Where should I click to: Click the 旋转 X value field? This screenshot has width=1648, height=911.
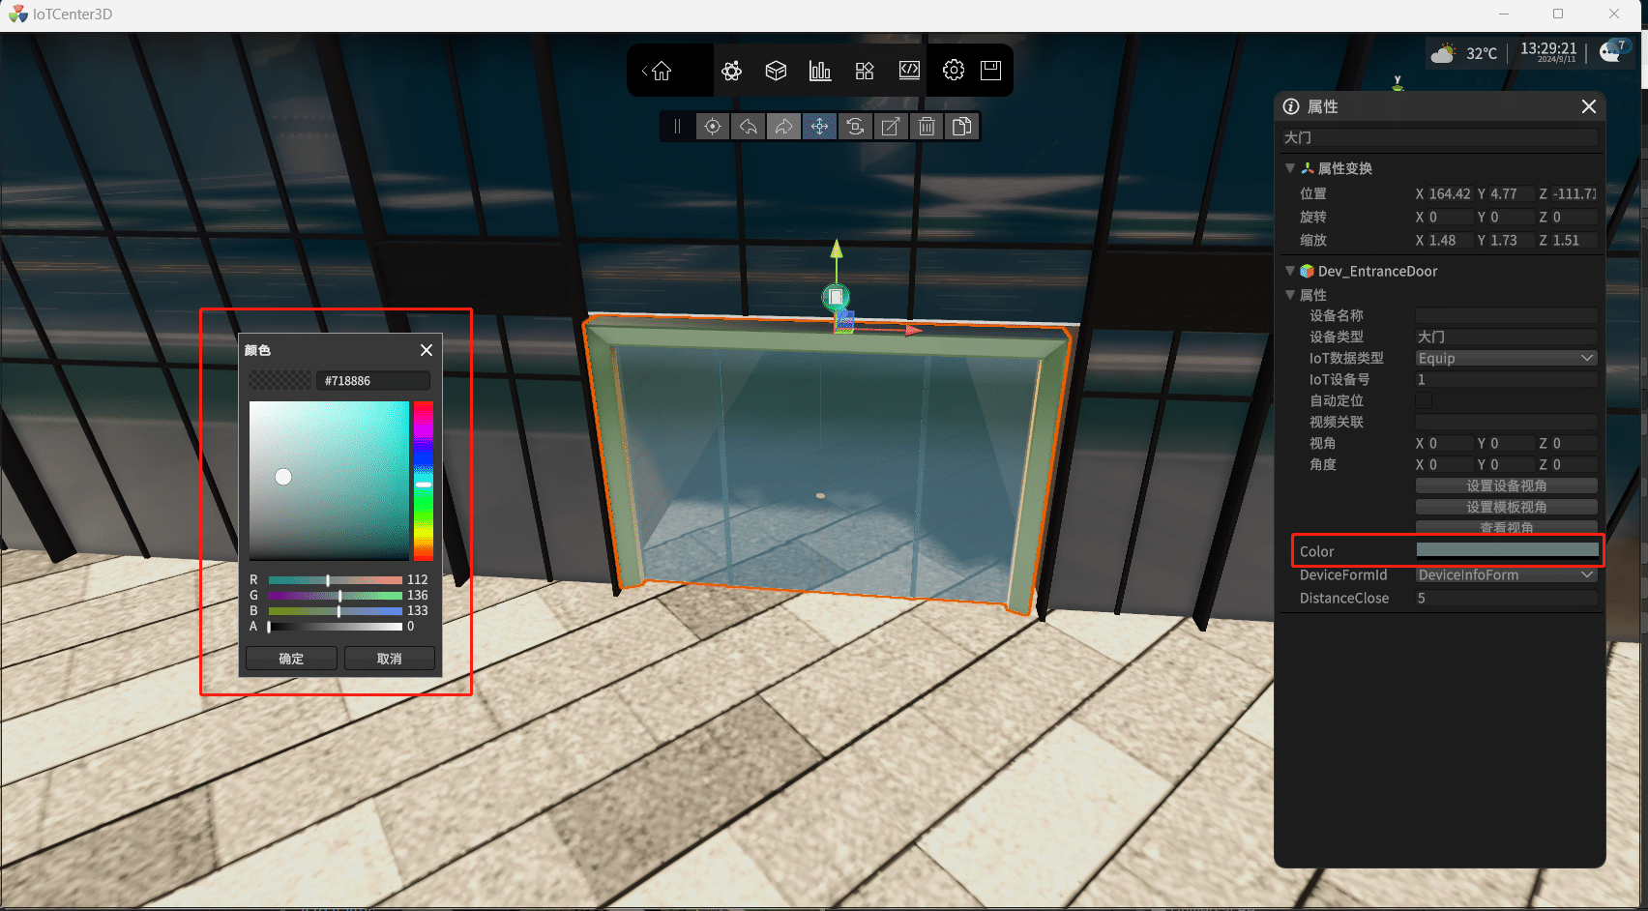click(1449, 217)
